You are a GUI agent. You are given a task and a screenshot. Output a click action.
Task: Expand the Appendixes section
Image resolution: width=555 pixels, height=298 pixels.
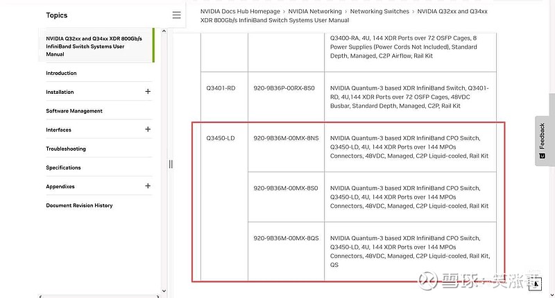(148, 186)
